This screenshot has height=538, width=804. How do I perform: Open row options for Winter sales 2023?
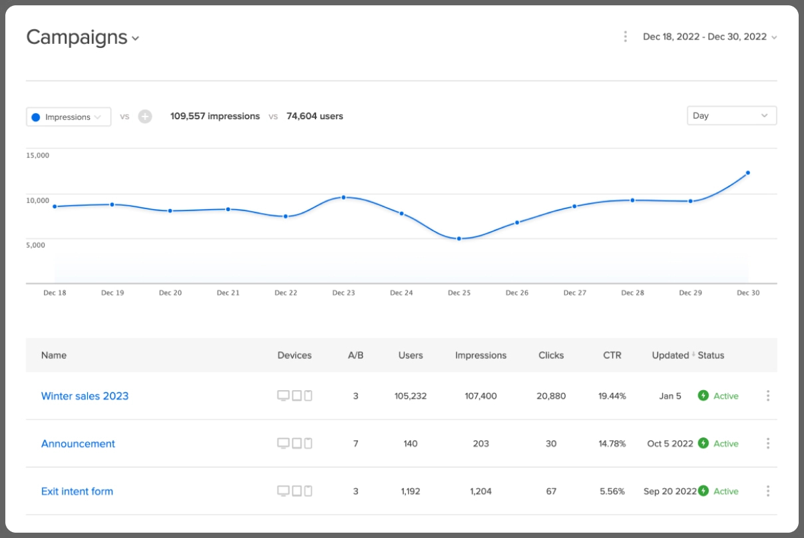coord(767,396)
